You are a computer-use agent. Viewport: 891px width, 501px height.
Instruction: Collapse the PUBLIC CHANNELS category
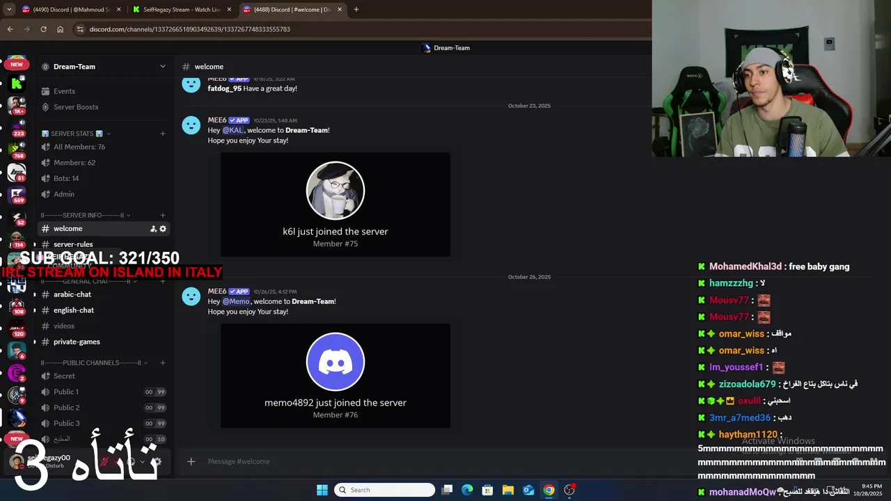click(x=94, y=363)
